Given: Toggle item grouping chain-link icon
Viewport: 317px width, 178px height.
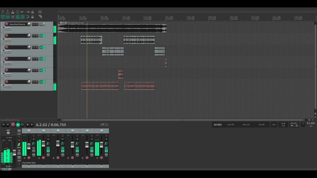Looking at the screenshot, I should click(8, 17).
